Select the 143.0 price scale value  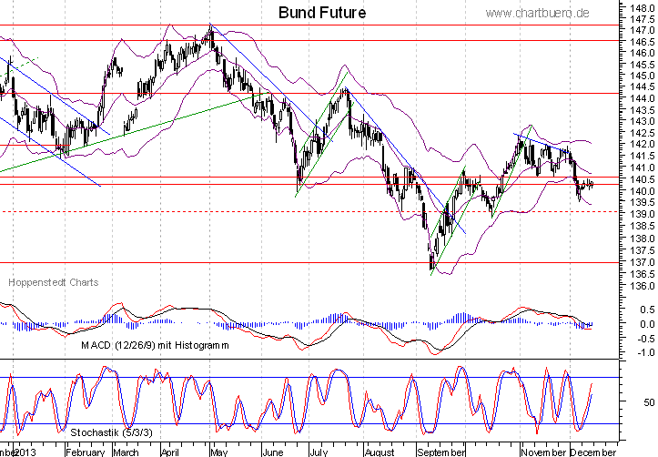coord(643,121)
